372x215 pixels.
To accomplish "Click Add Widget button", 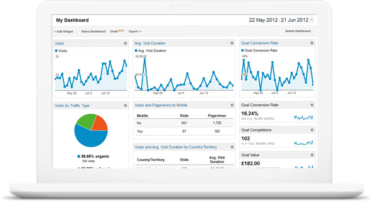I will click(x=64, y=31).
